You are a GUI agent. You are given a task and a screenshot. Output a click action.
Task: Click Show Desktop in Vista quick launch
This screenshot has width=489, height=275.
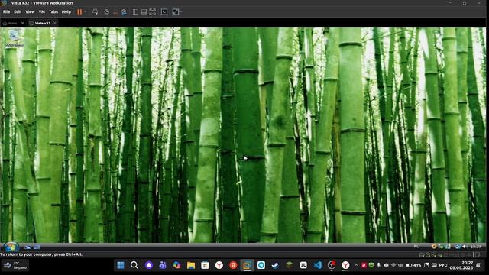(x=28, y=247)
